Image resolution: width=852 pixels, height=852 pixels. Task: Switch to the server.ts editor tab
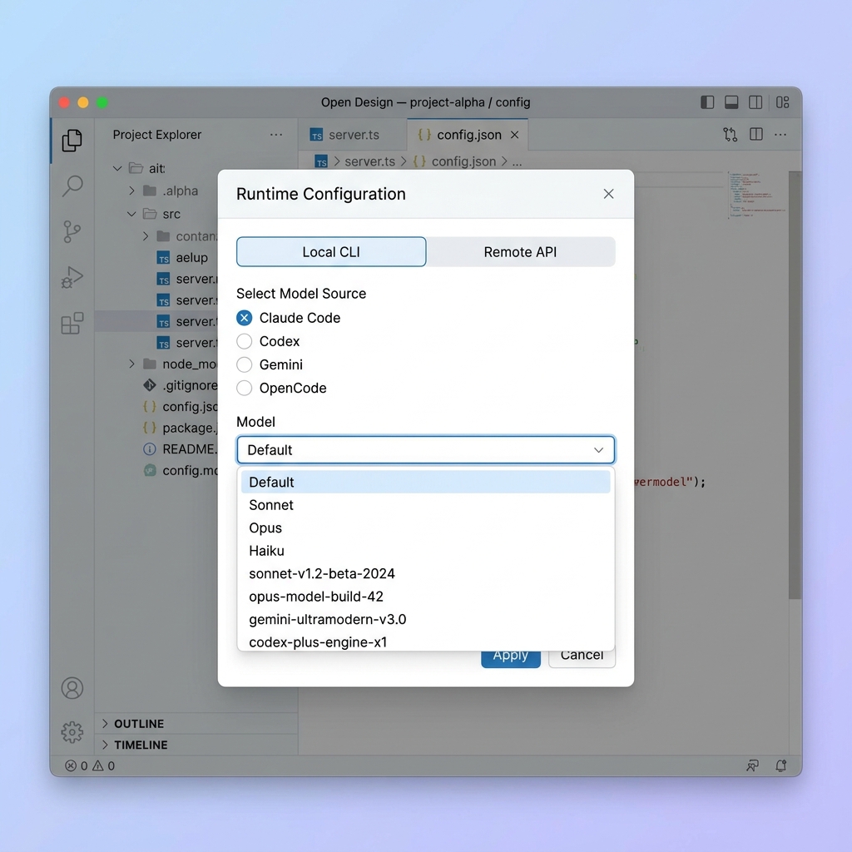click(x=352, y=135)
